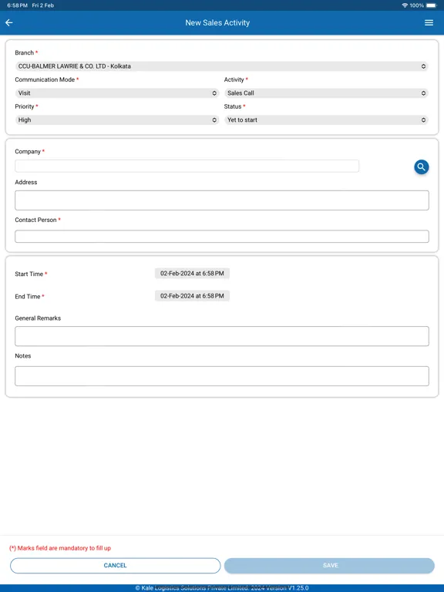The width and height of the screenshot is (444, 592).
Task: Open Status dropdown showing Yet to start
Action: point(326,119)
